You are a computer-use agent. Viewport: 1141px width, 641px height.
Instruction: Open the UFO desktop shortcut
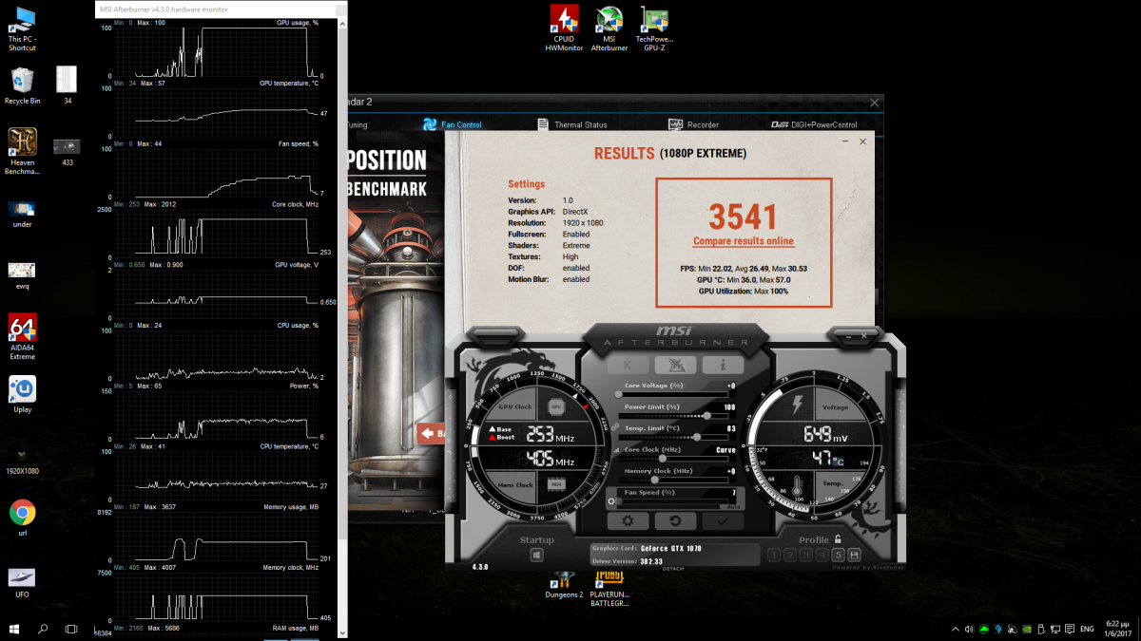tap(23, 581)
